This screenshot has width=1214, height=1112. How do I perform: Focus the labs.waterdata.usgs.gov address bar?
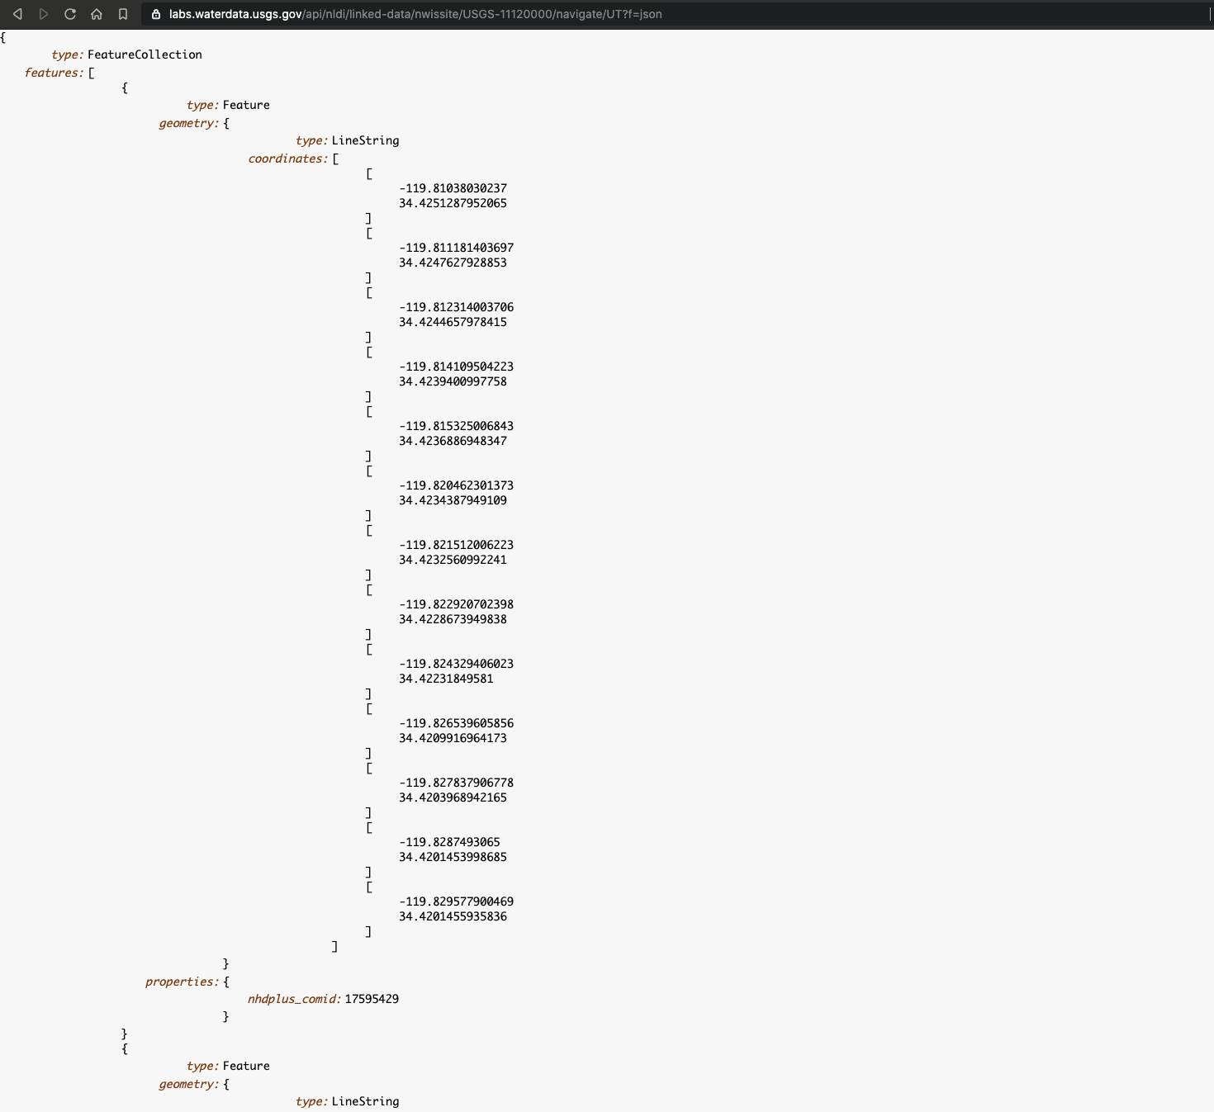(x=415, y=14)
